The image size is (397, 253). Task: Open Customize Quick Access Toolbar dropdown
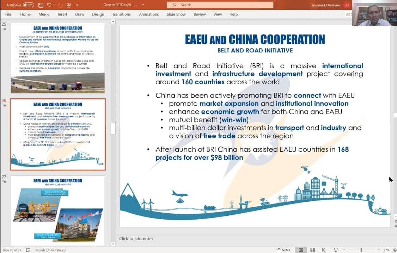(77, 5)
